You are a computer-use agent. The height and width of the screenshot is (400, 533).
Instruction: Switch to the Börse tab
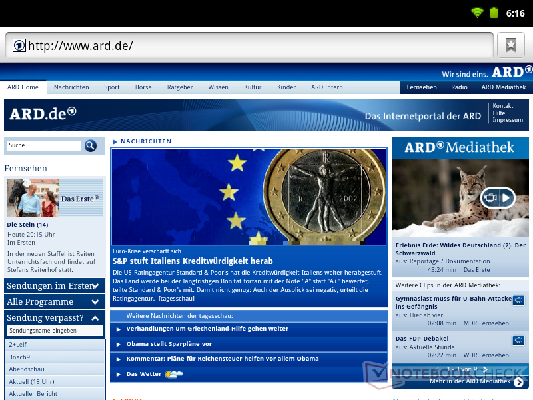point(143,87)
